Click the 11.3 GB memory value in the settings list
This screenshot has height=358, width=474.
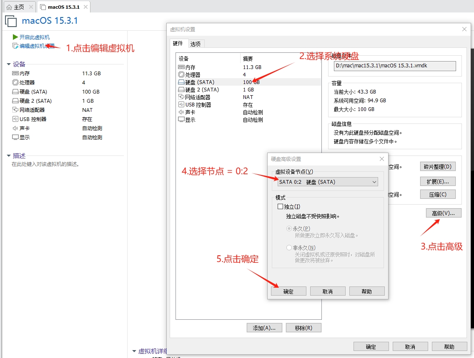pyautogui.click(x=252, y=67)
